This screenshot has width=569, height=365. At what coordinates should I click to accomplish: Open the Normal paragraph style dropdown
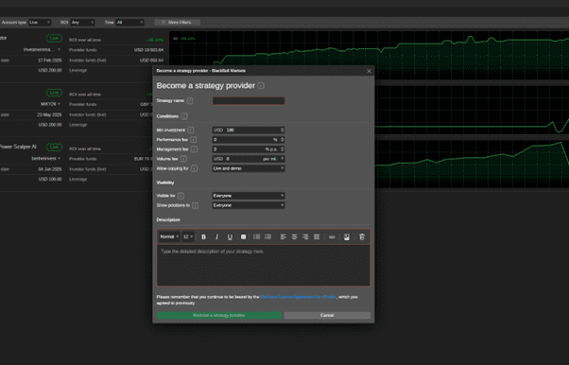pyautogui.click(x=169, y=236)
